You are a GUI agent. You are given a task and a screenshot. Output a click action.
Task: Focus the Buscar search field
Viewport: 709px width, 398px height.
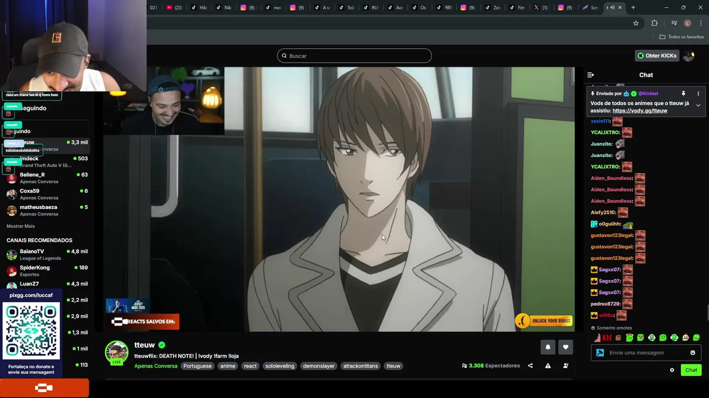(354, 56)
